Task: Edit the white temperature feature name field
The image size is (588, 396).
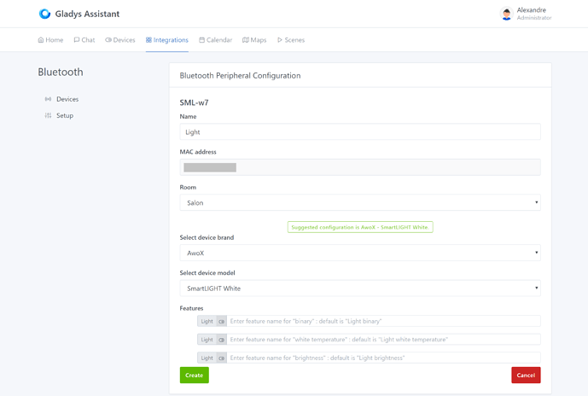Action: [x=383, y=340]
